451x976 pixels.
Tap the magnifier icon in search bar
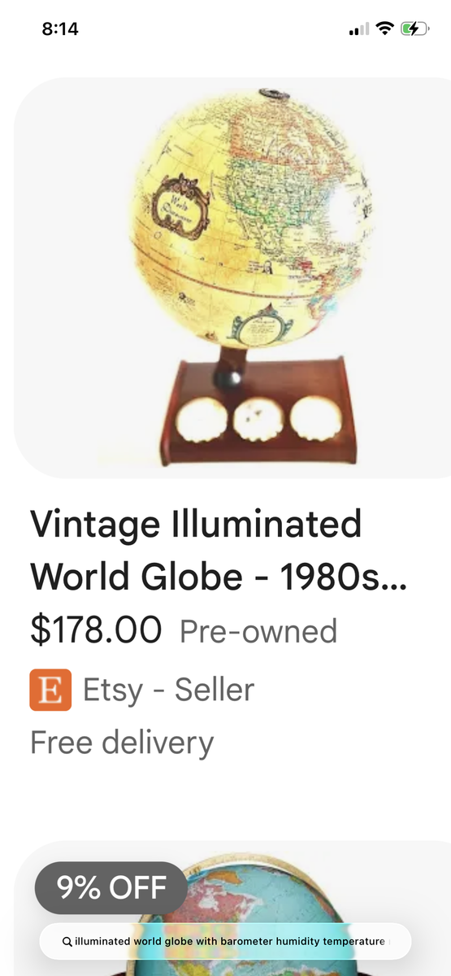pos(67,941)
